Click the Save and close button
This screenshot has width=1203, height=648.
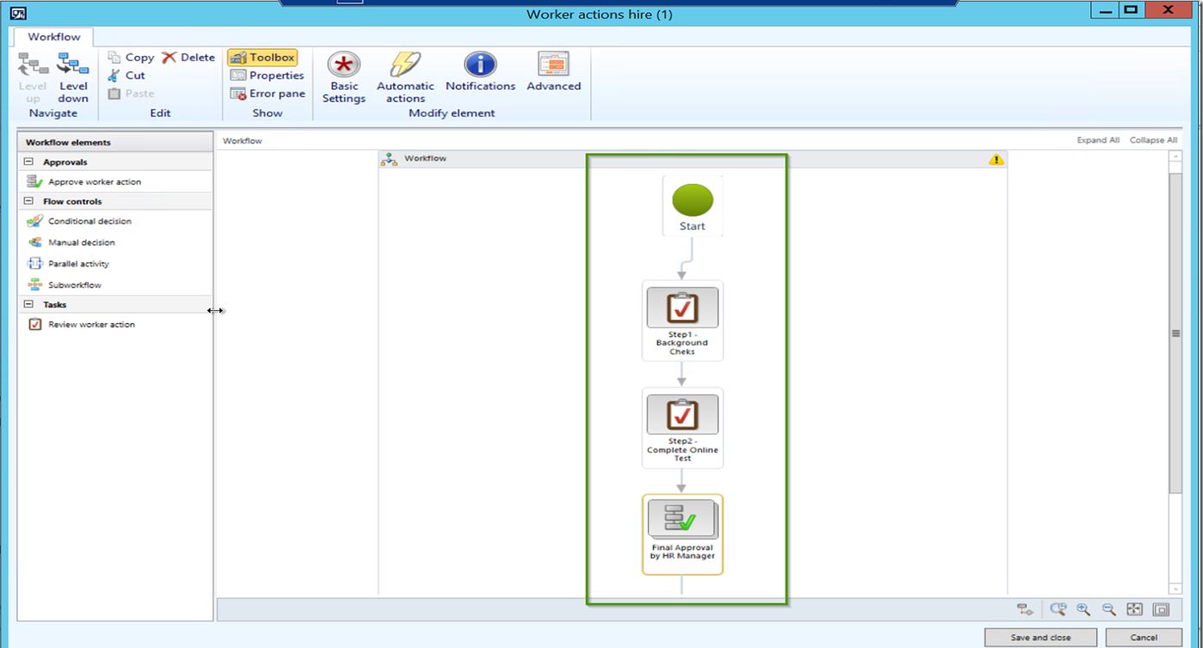(1040, 637)
